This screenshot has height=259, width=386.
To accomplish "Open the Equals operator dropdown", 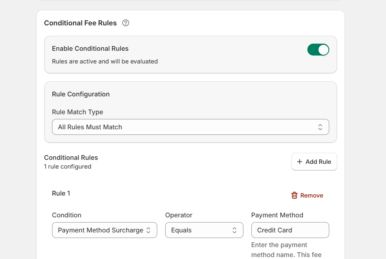I will 204,230.
